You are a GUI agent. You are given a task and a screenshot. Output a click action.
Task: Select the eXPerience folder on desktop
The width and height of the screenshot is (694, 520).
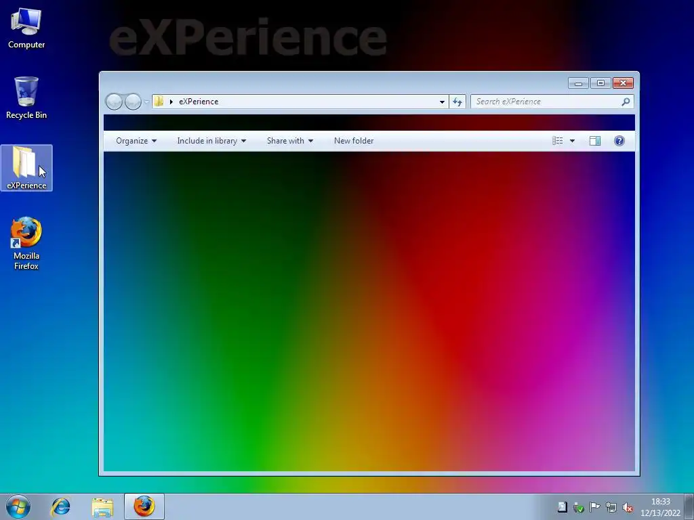coord(26,168)
